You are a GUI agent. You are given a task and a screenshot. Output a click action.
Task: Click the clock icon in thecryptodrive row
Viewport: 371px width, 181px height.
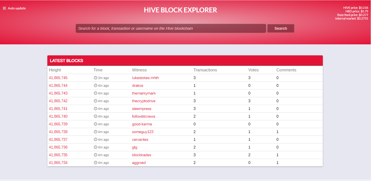(96, 101)
